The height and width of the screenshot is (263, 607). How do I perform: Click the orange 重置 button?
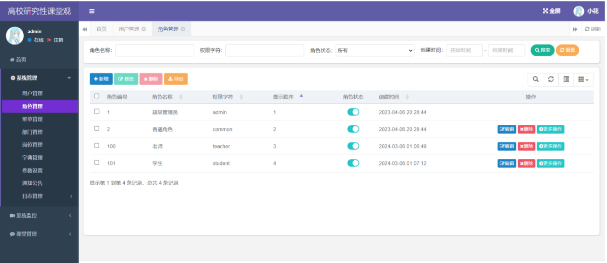[x=567, y=50]
